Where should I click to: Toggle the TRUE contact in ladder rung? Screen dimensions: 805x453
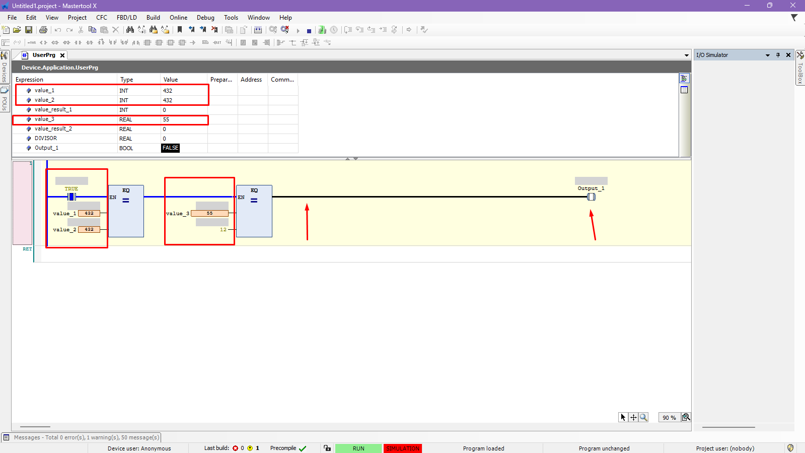point(71,197)
